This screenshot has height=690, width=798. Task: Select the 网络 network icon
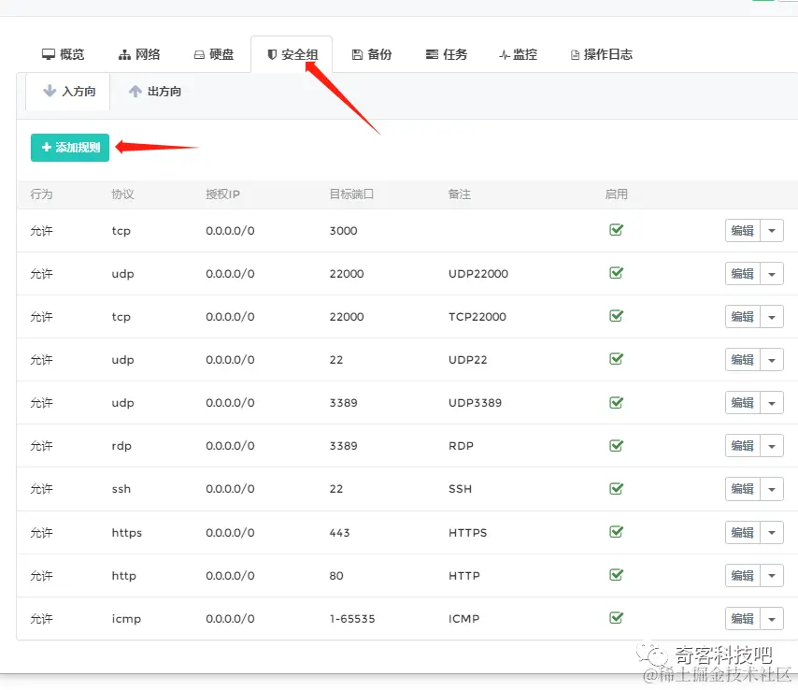(x=126, y=53)
